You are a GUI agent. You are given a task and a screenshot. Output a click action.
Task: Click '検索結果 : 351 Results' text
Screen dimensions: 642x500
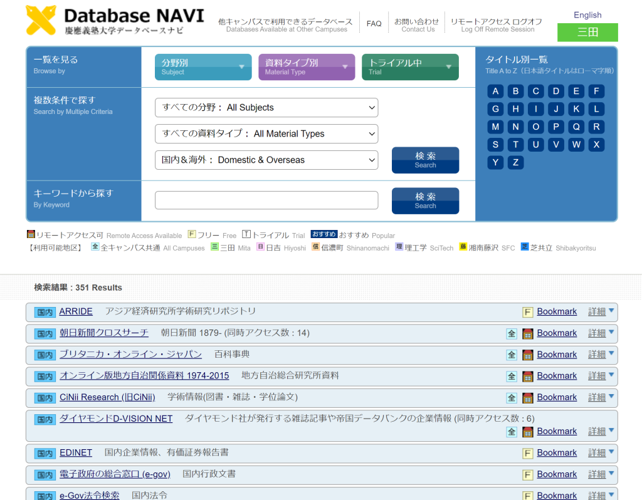tap(78, 288)
